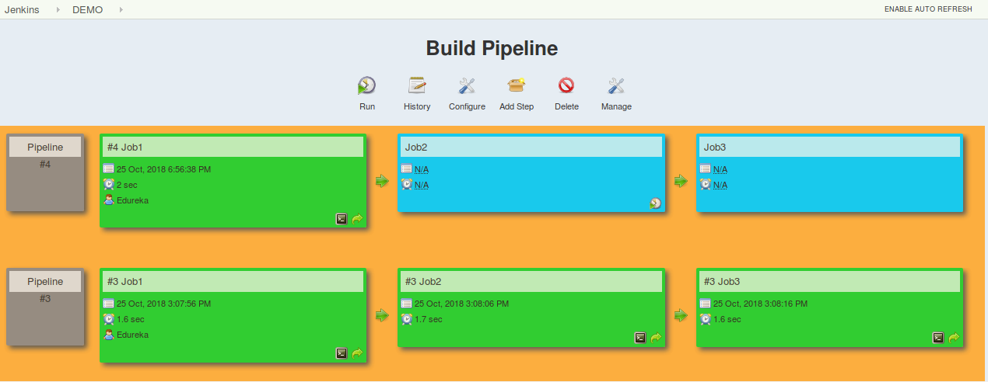Click the N/A duration in Job3 card
Screen dimensions: 988x382
click(720, 185)
